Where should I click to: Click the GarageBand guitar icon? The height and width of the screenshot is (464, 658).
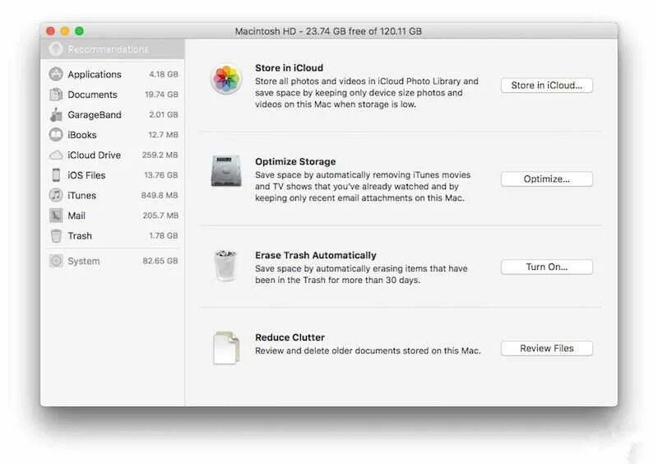56,114
